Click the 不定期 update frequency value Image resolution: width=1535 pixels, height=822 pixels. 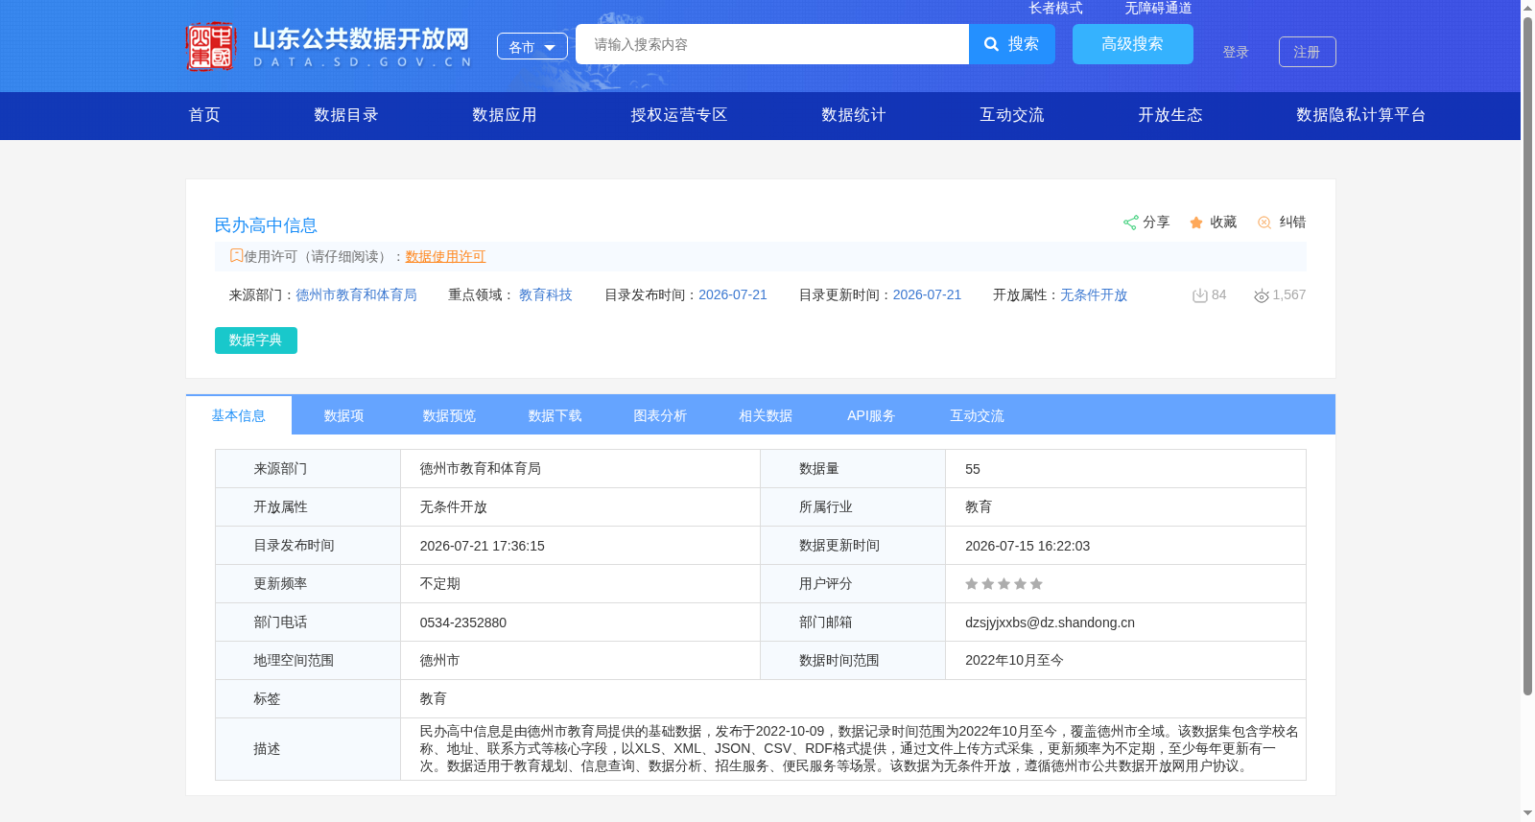click(x=440, y=584)
